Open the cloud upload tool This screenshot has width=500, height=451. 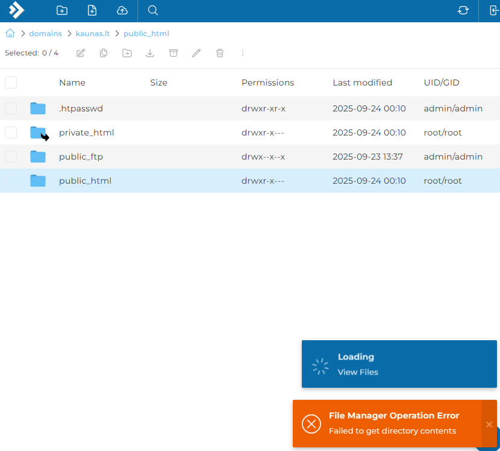[x=122, y=10]
